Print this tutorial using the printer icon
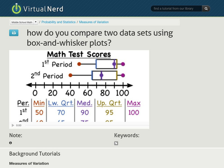This screenshot has height=168, width=224. coord(14,33)
